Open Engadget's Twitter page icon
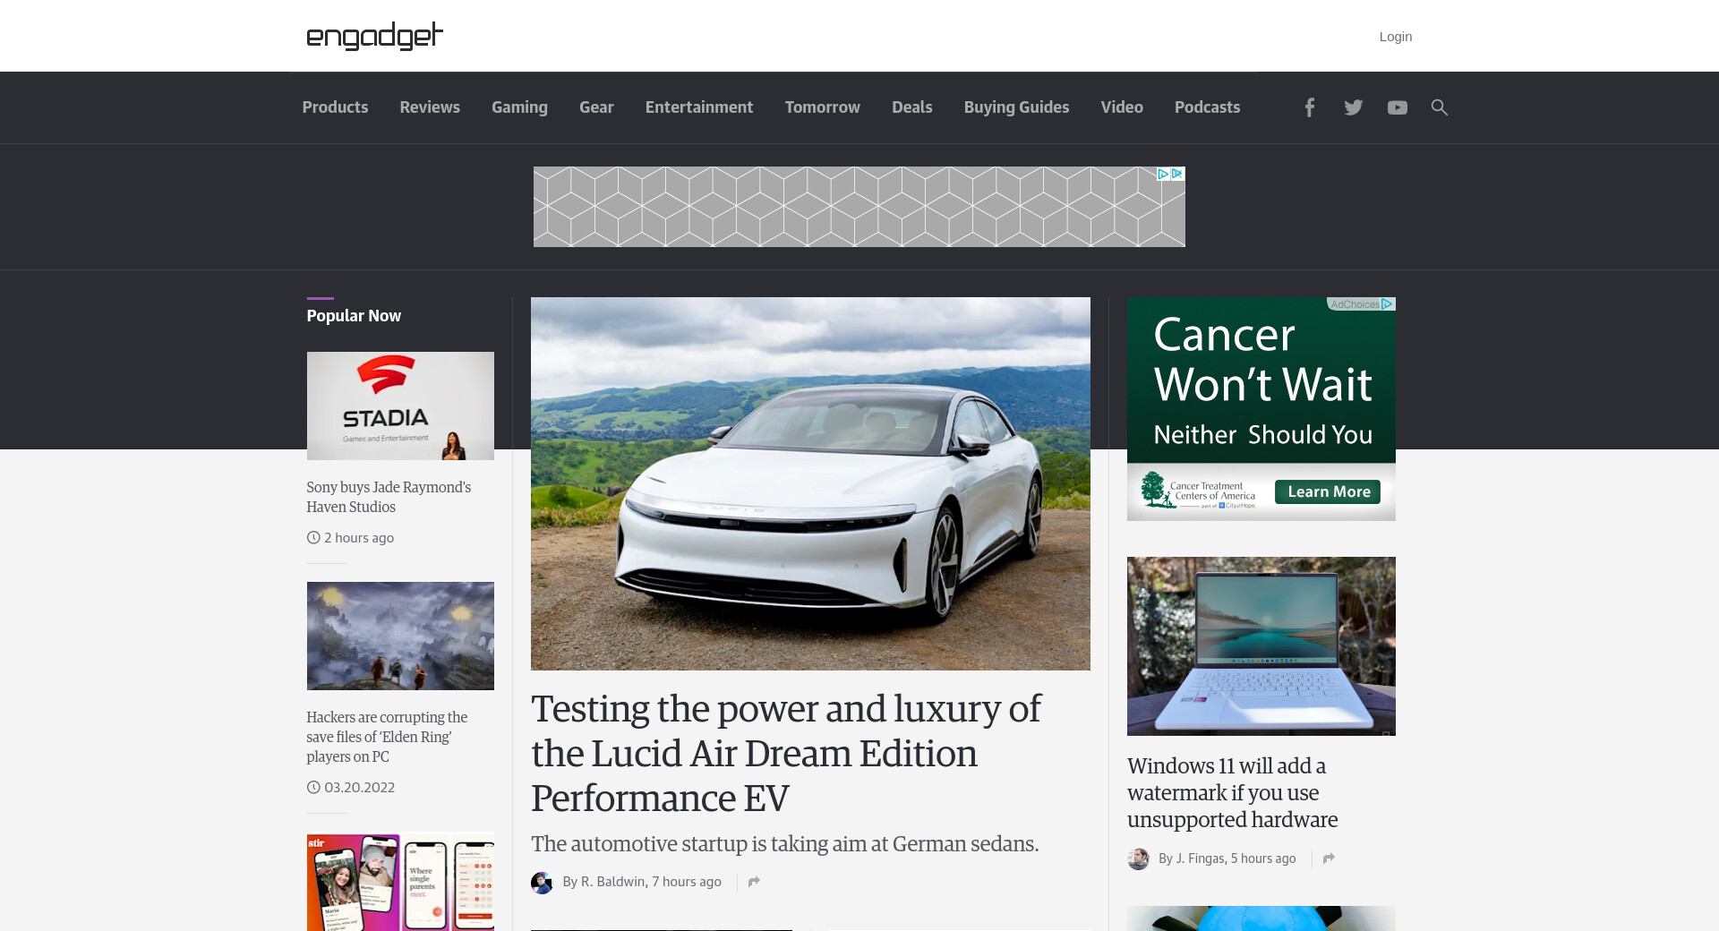The height and width of the screenshot is (931, 1719). (1353, 107)
